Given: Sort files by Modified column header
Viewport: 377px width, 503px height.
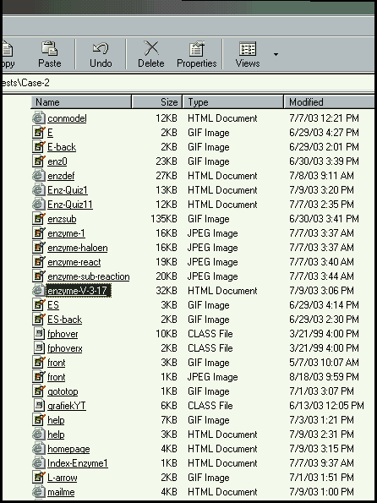Looking at the screenshot, I should pos(329,102).
